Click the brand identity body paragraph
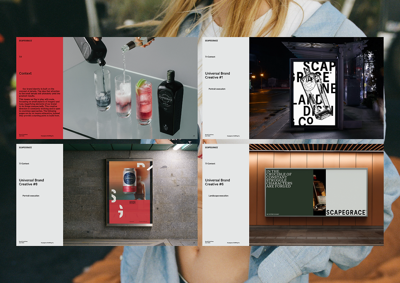Viewport: 400px width, 283px height. (39, 102)
